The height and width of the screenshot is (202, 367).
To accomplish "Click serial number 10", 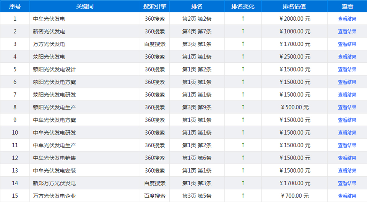I will (15, 133).
